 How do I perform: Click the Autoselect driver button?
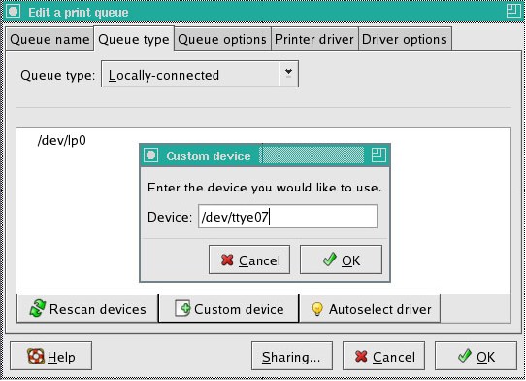coord(370,308)
